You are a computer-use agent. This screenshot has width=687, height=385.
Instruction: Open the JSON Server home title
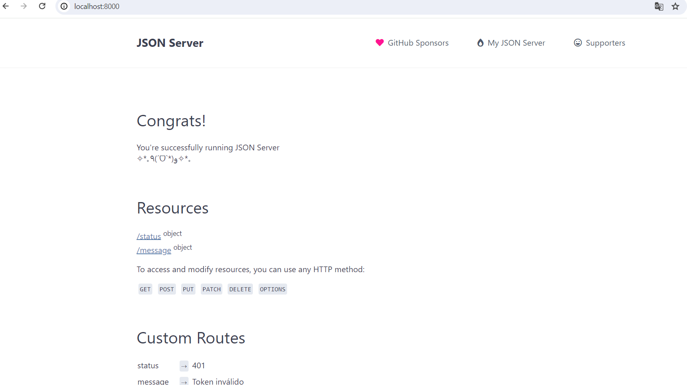pyautogui.click(x=170, y=43)
